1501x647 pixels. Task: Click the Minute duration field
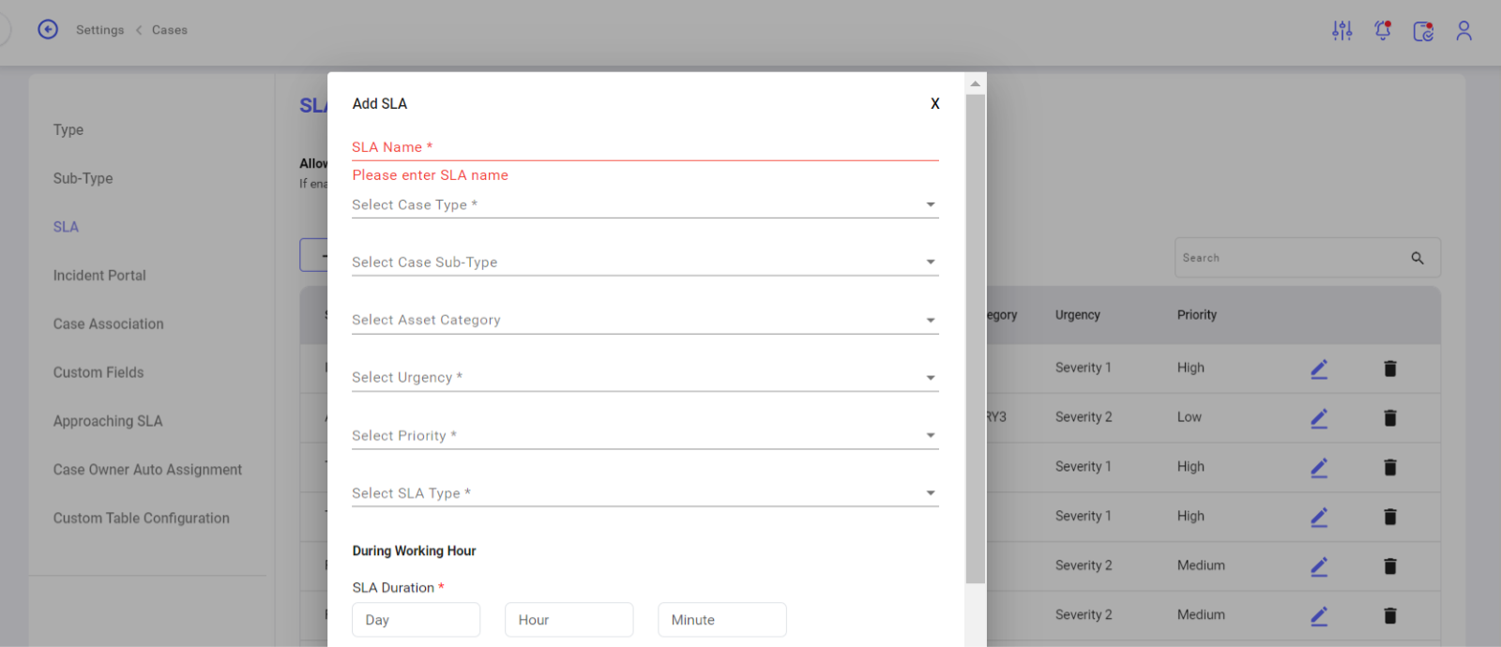(721, 620)
